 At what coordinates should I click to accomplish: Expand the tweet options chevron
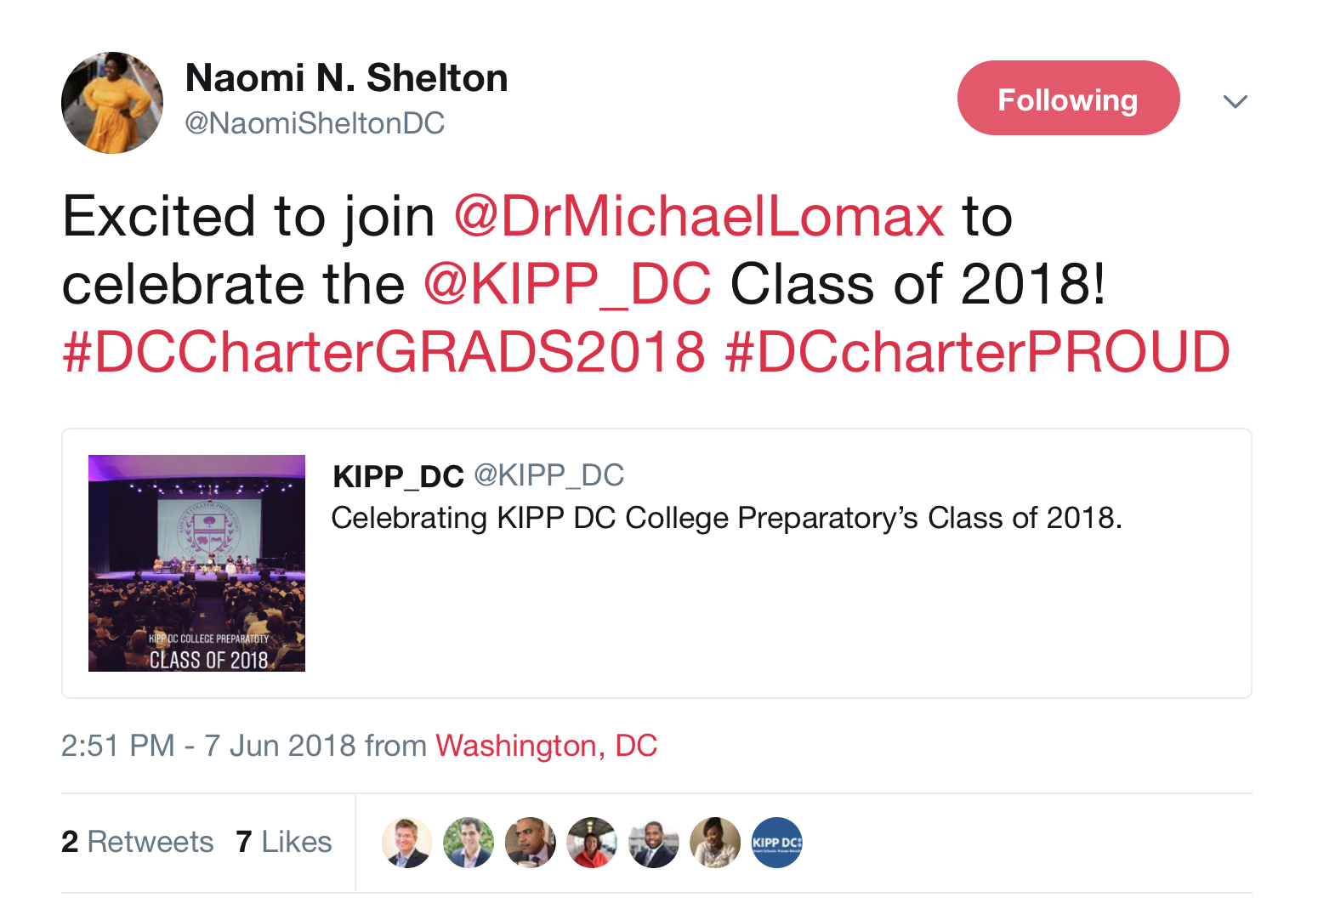click(x=1235, y=101)
